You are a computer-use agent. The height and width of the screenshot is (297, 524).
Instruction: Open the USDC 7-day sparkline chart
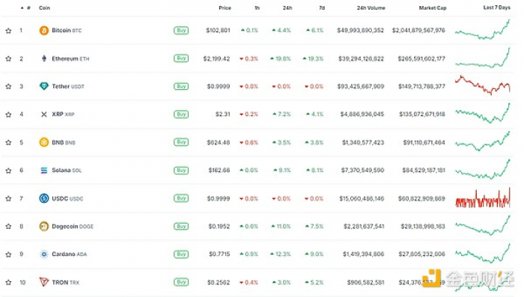(x=483, y=198)
